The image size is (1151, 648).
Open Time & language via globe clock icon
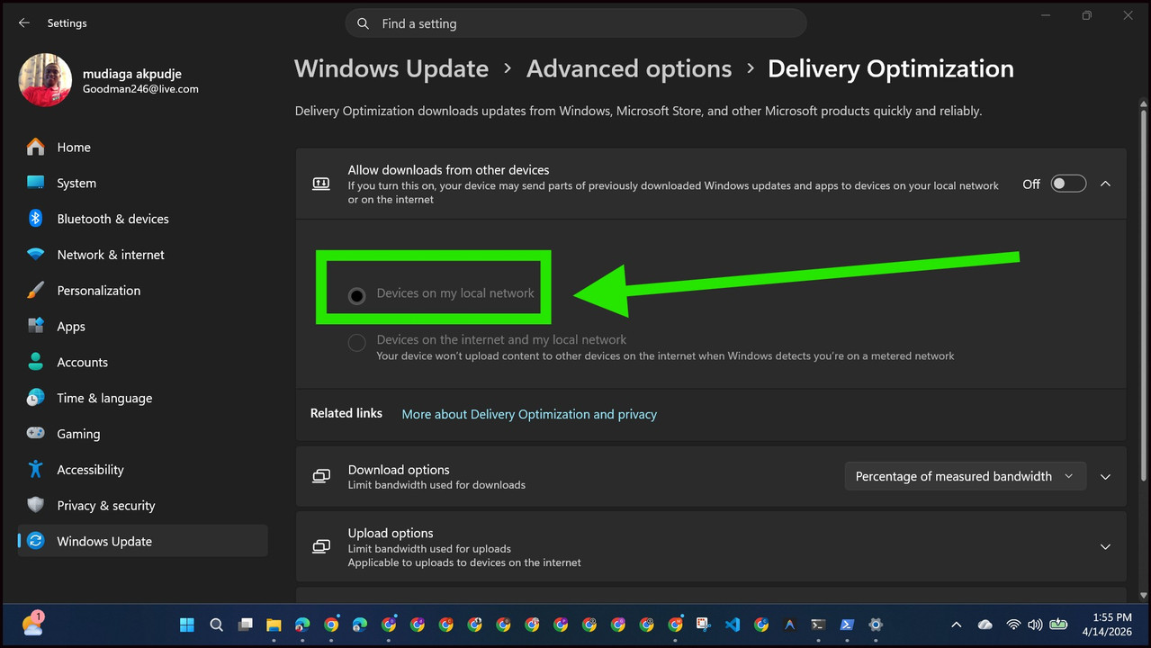(35, 398)
